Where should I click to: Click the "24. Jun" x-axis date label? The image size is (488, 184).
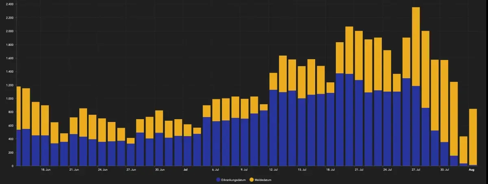(x=102, y=170)
